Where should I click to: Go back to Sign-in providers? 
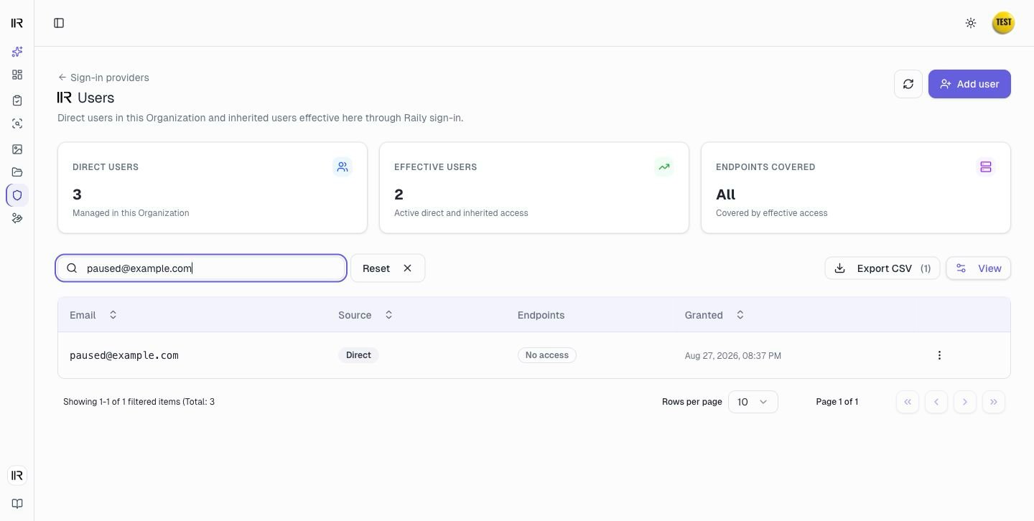(103, 78)
